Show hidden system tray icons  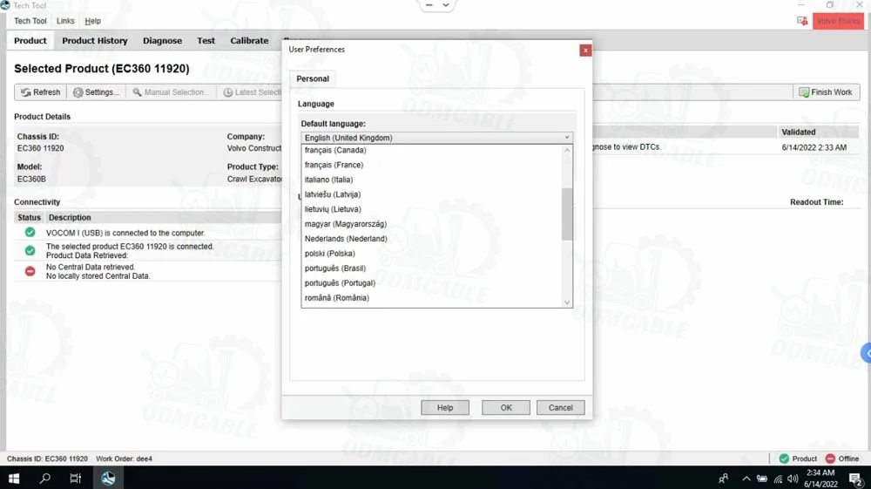pos(746,479)
